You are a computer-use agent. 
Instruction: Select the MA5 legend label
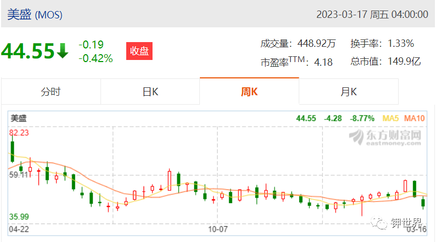(x=390, y=118)
